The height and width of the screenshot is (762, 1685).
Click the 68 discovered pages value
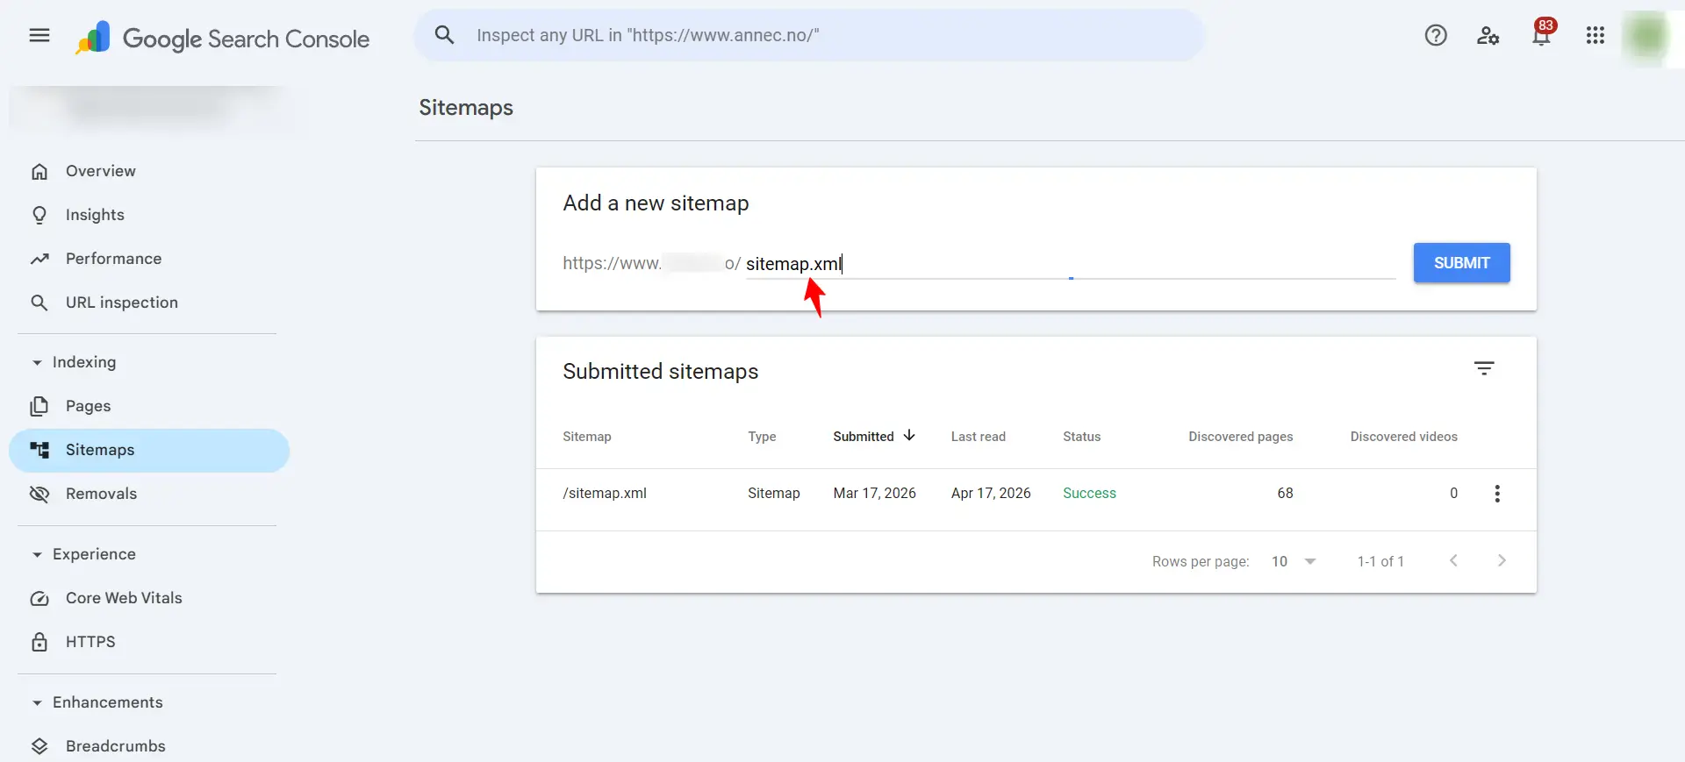point(1285,493)
